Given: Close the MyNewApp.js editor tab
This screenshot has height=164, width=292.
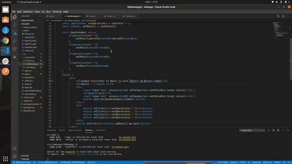Looking at the screenshot, I should tap(81, 16).
